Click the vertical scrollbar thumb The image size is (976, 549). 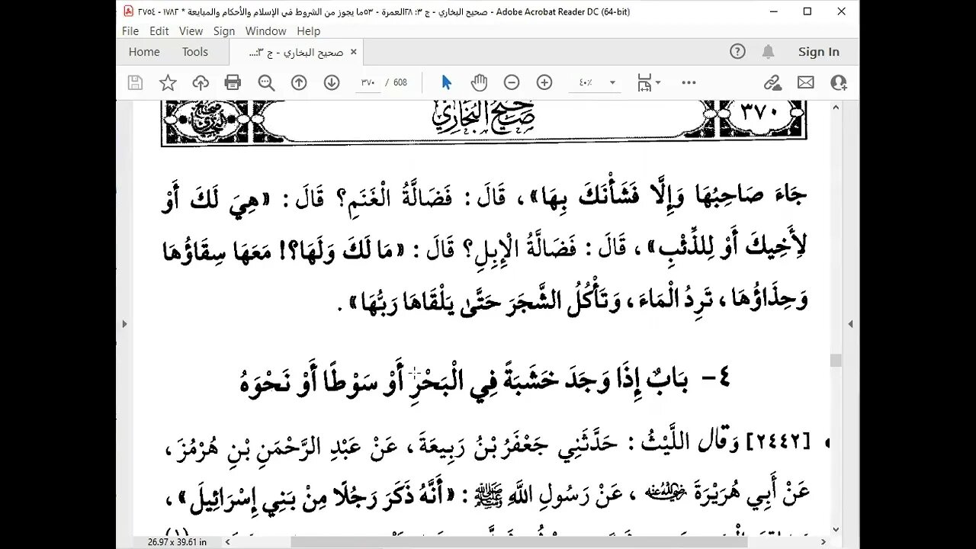(836, 360)
